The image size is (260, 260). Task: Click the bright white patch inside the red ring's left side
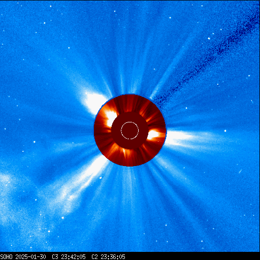[110, 118]
